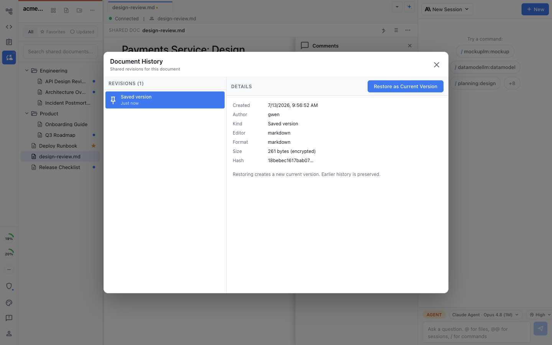Image resolution: width=552 pixels, height=345 pixels.
Task: Focus the Search shared documents field
Action: point(60,51)
